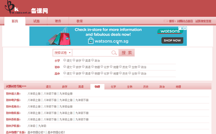Image resolution: width=216 pixels, height=134 pixels.
Task: Switch to 数学 subject tab in 试题试卷导航
Action: point(65,87)
